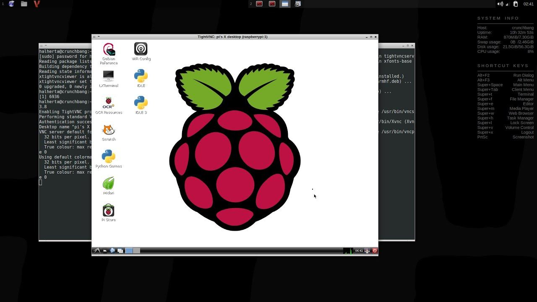This screenshot has width=537, height=302.
Task: Open the Pi Store desktop icon
Action: (x=109, y=213)
